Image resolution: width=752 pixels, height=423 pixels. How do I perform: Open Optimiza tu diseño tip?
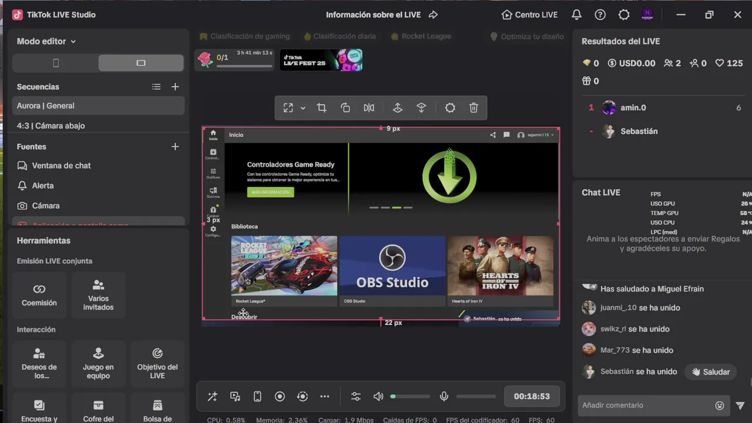click(527, 36)
